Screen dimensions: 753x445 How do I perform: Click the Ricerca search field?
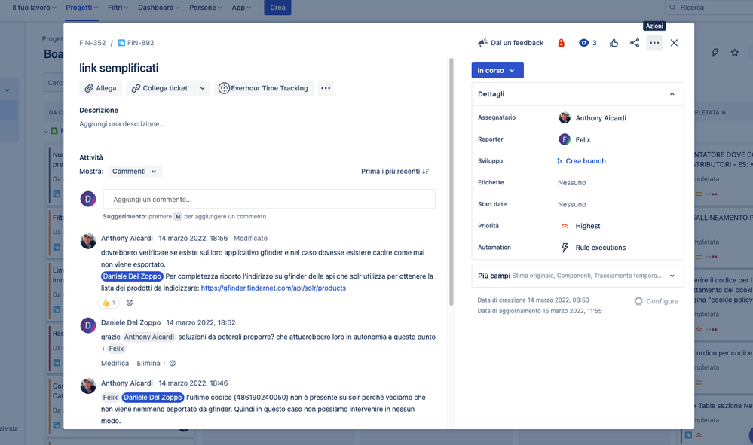(x=709, y=8)
